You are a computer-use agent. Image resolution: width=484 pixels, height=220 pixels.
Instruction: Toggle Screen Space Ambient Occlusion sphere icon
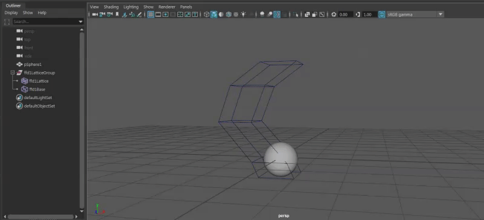click(262, 15)
